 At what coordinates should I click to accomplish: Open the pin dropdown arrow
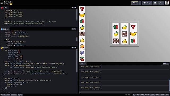pyautogui.click(x=163, y=3)
